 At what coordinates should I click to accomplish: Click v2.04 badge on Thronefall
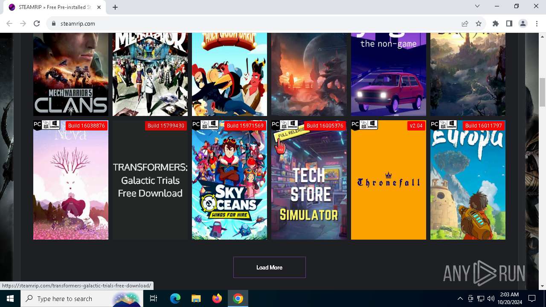[416, 126]
